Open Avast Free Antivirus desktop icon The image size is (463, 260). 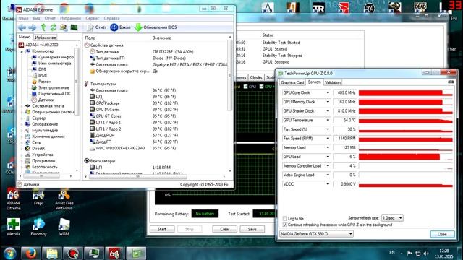tap(64, 199)
